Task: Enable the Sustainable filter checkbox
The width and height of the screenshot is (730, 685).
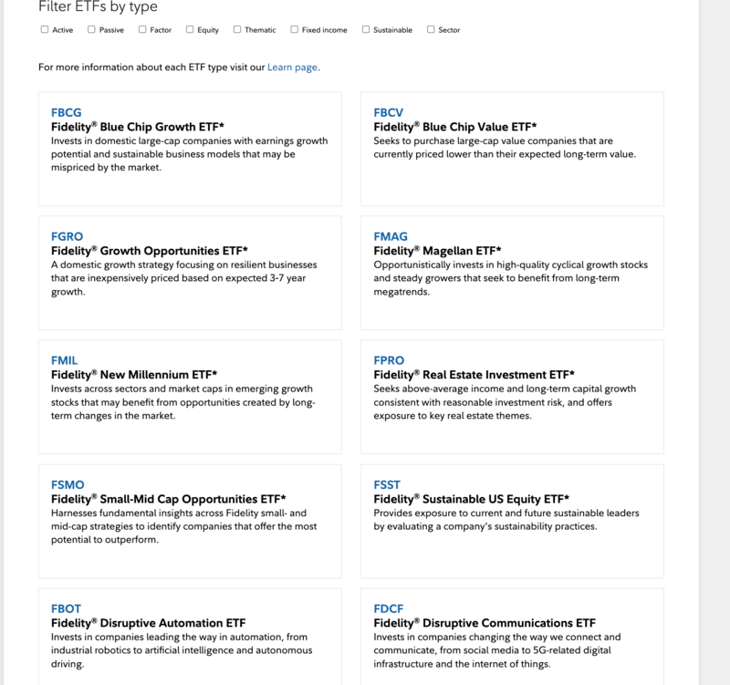Action: (x=366, y=30)
